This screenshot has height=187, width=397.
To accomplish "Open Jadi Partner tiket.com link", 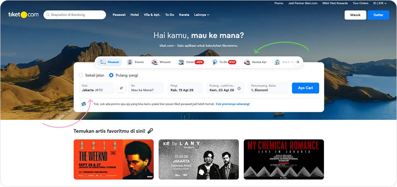I will pyautogui.click(x=303, y=3).
